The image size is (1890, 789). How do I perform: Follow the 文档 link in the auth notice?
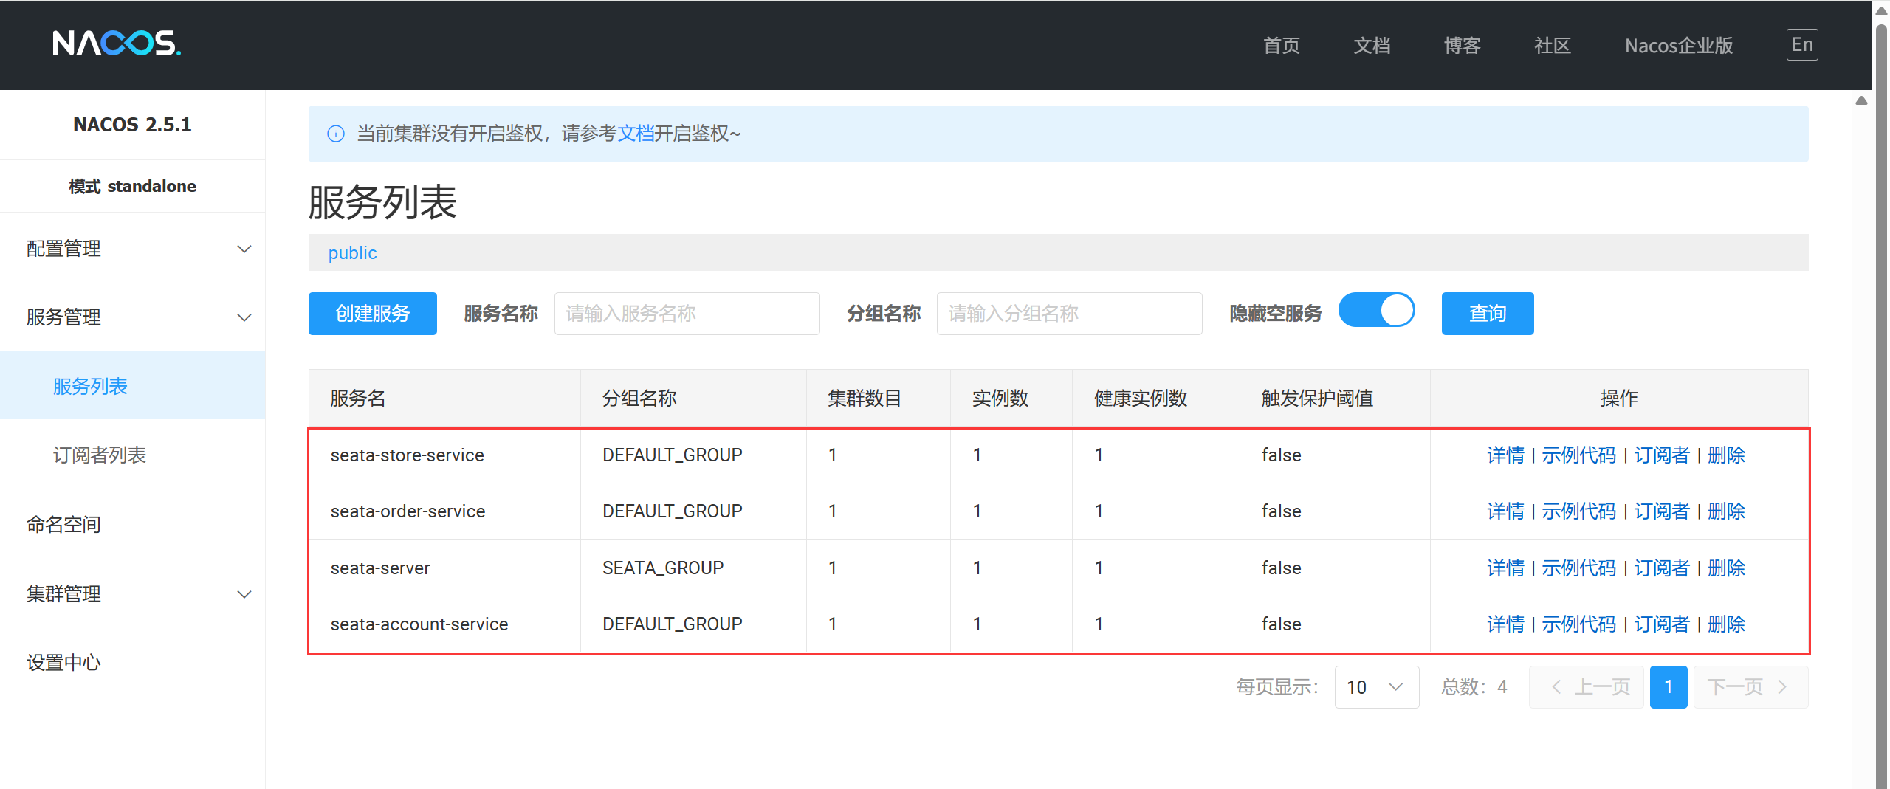(x=636, y=134)
